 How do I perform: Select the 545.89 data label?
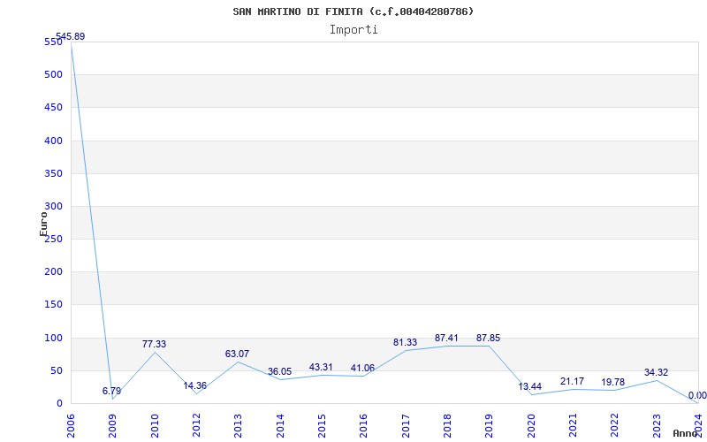pyautogui.click(x=70, y=36)
